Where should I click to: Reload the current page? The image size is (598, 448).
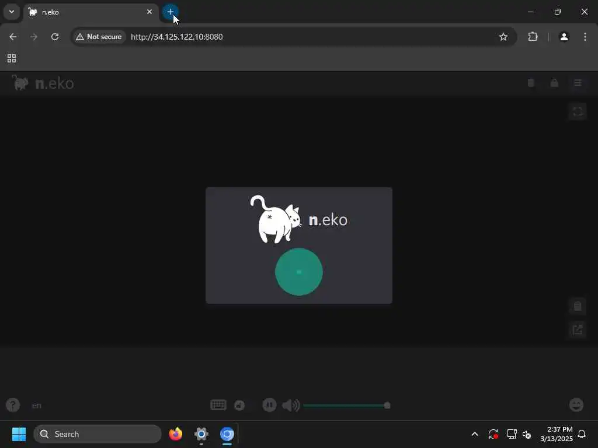pos(55,37)
